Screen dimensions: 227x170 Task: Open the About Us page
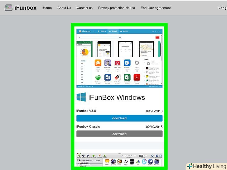pos(64,8)
